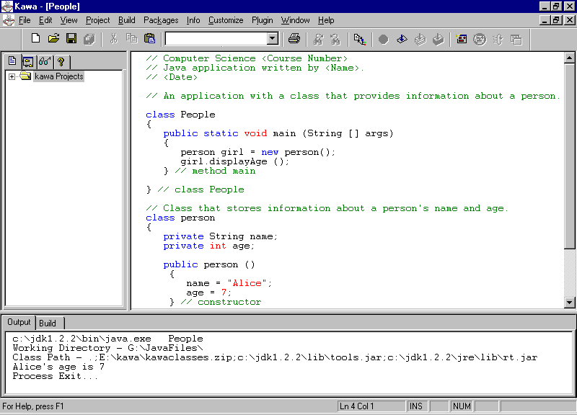
Task: Click the Copy toolbar icon
Action: coord(131,38)
